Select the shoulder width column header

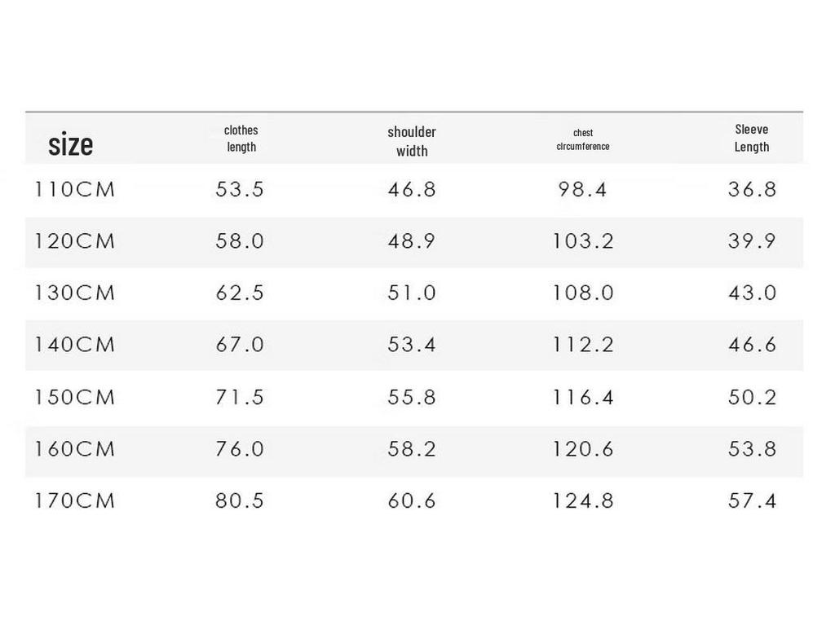(x=412, y=141)
